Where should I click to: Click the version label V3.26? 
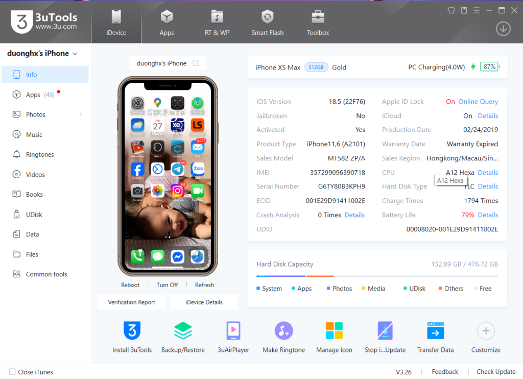tap(403, 372)
